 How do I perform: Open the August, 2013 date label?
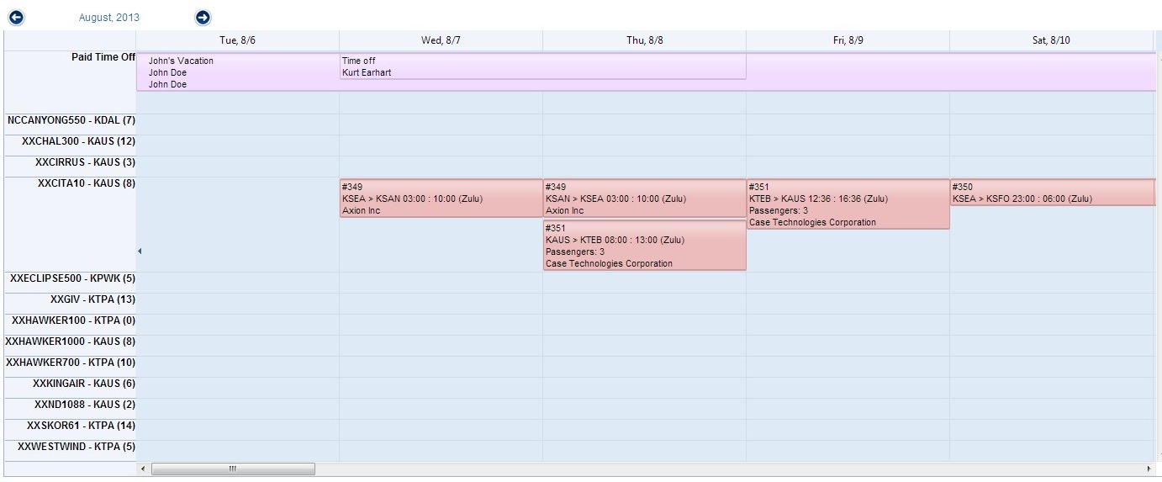click(109, 17)
